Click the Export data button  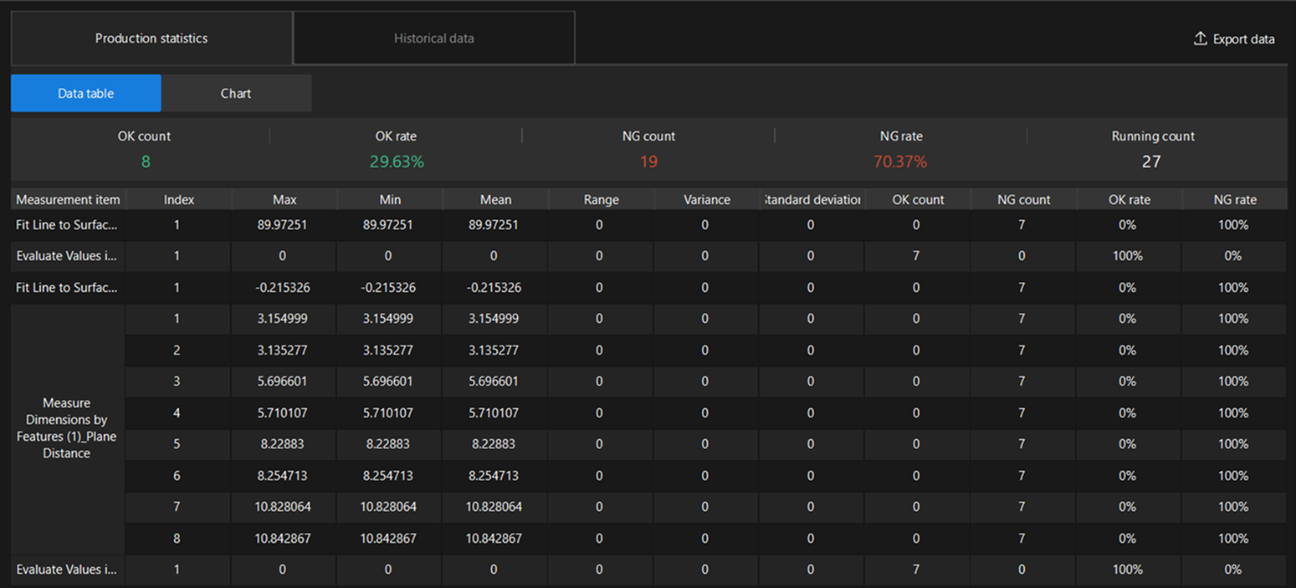(1233, 38)
